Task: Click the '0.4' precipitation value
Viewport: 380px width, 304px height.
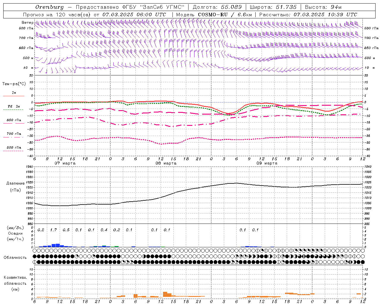Action: click(x=104, y=230)
